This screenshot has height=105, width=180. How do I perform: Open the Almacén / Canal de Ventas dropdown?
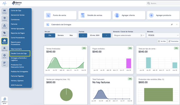[129, 35]
